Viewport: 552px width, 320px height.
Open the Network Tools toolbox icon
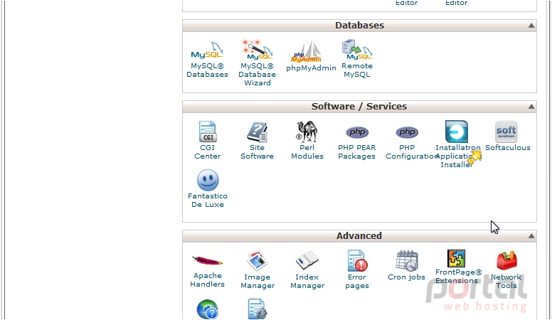[x=506, y=260]
